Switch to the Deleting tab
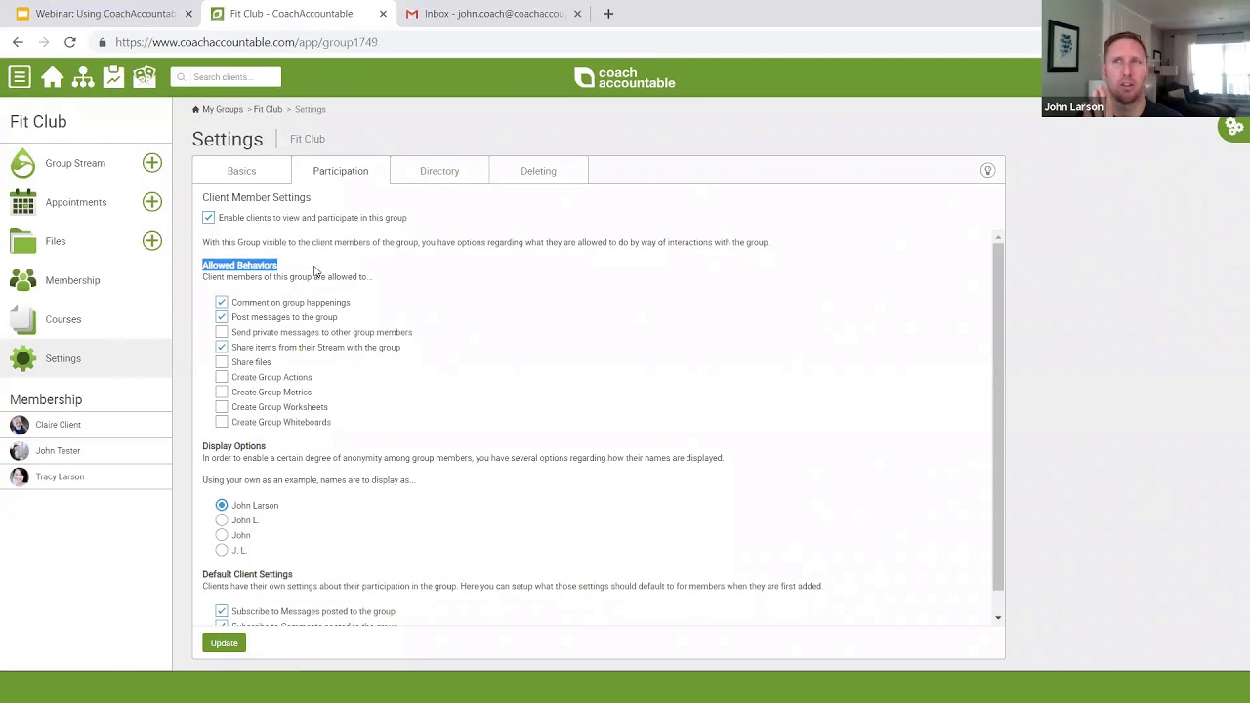The height and width of the screenshot is (703, 1250). pos(538,171)
